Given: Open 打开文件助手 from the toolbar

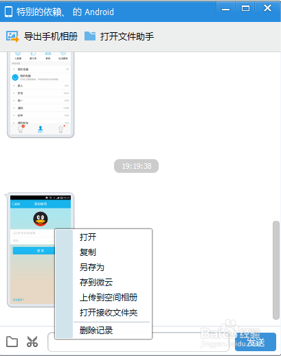Looking at the screenshot, I should [x=127, y=36].
